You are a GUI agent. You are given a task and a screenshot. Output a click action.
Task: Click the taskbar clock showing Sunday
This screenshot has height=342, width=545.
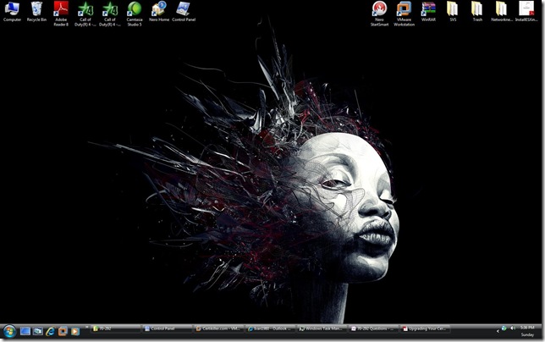[x=527, y=331]
